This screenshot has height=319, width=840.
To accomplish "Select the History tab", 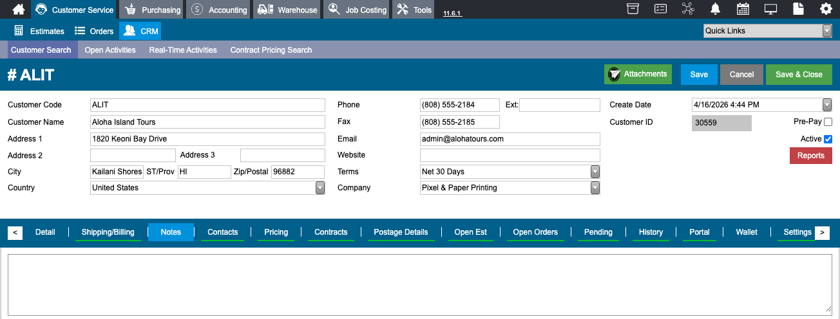I will pyautogui.click(x=651, y=232).
